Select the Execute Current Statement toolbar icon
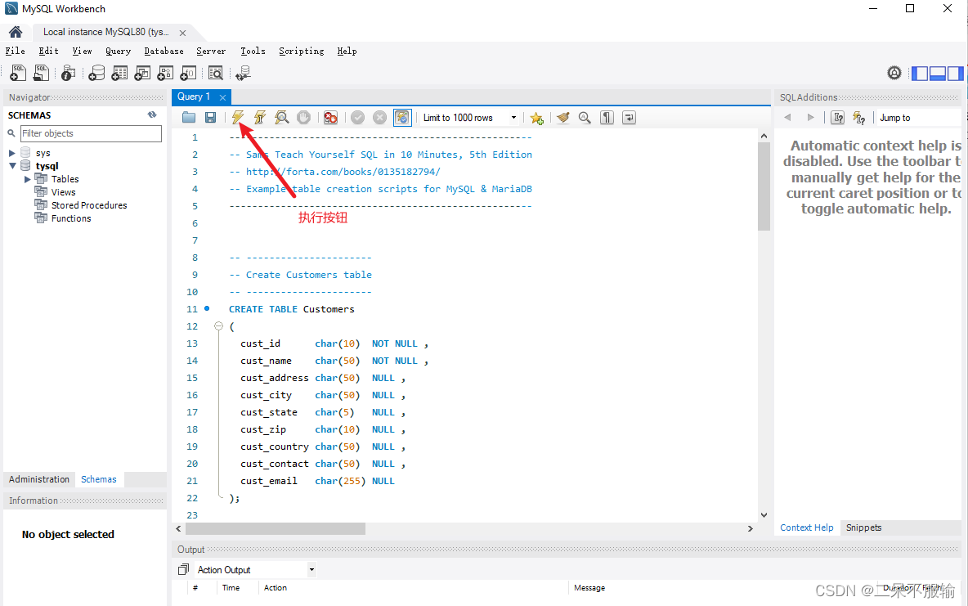 (x=259, y=117)
